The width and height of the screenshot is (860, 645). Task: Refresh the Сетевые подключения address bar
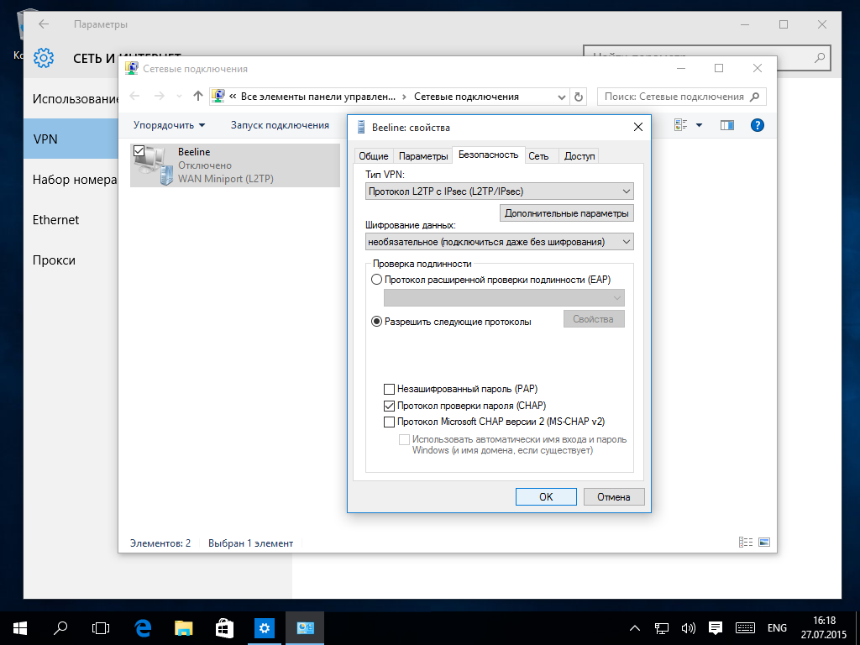click(x=578, y=97)
